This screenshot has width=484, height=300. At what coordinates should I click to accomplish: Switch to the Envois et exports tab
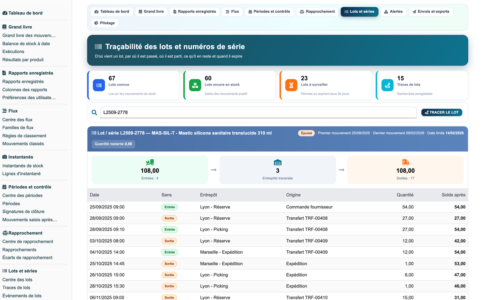click(x=431, y=12)
